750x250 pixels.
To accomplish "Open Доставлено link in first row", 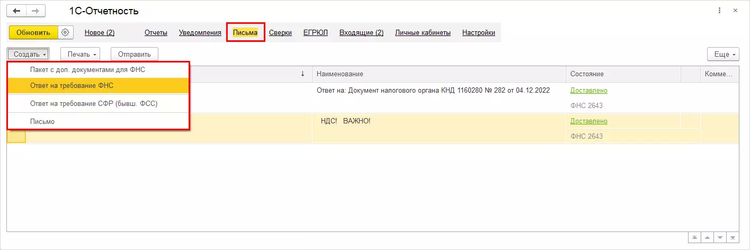I will tap(588, 91).
